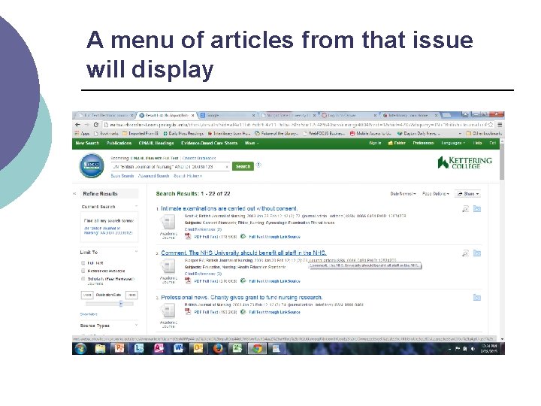This screenshot has width=541, height=406.
Task: Open the Intimate examinations article title link
Action: click(x=229, y=208)
